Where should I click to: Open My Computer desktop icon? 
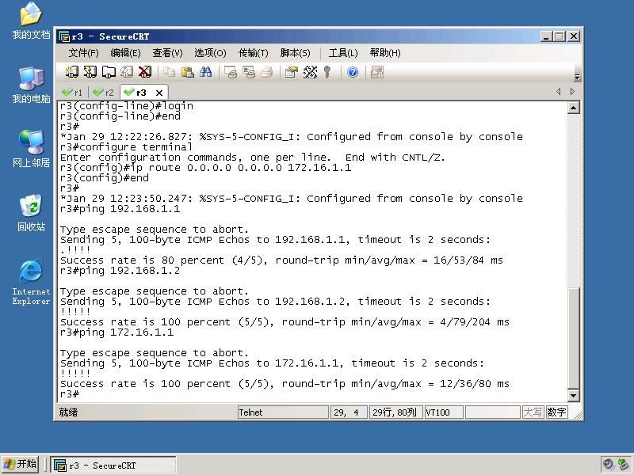[31, 85]
